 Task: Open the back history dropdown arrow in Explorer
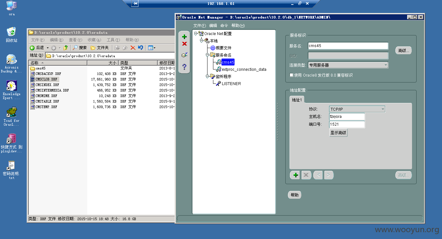click(48, 48)
